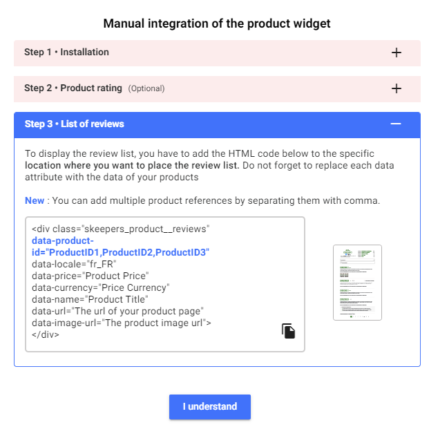The image size is (429, 427).
Task: Click the data-price="Product Price" line
Action: (x=90, y=276)
